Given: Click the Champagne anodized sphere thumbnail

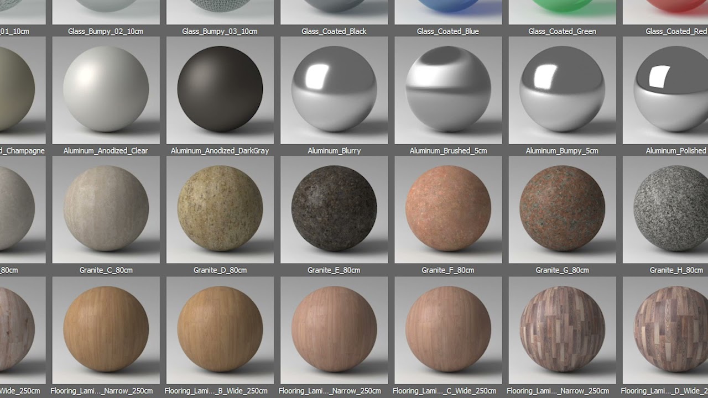Looking at the screenshot, I should click(23, 90).
